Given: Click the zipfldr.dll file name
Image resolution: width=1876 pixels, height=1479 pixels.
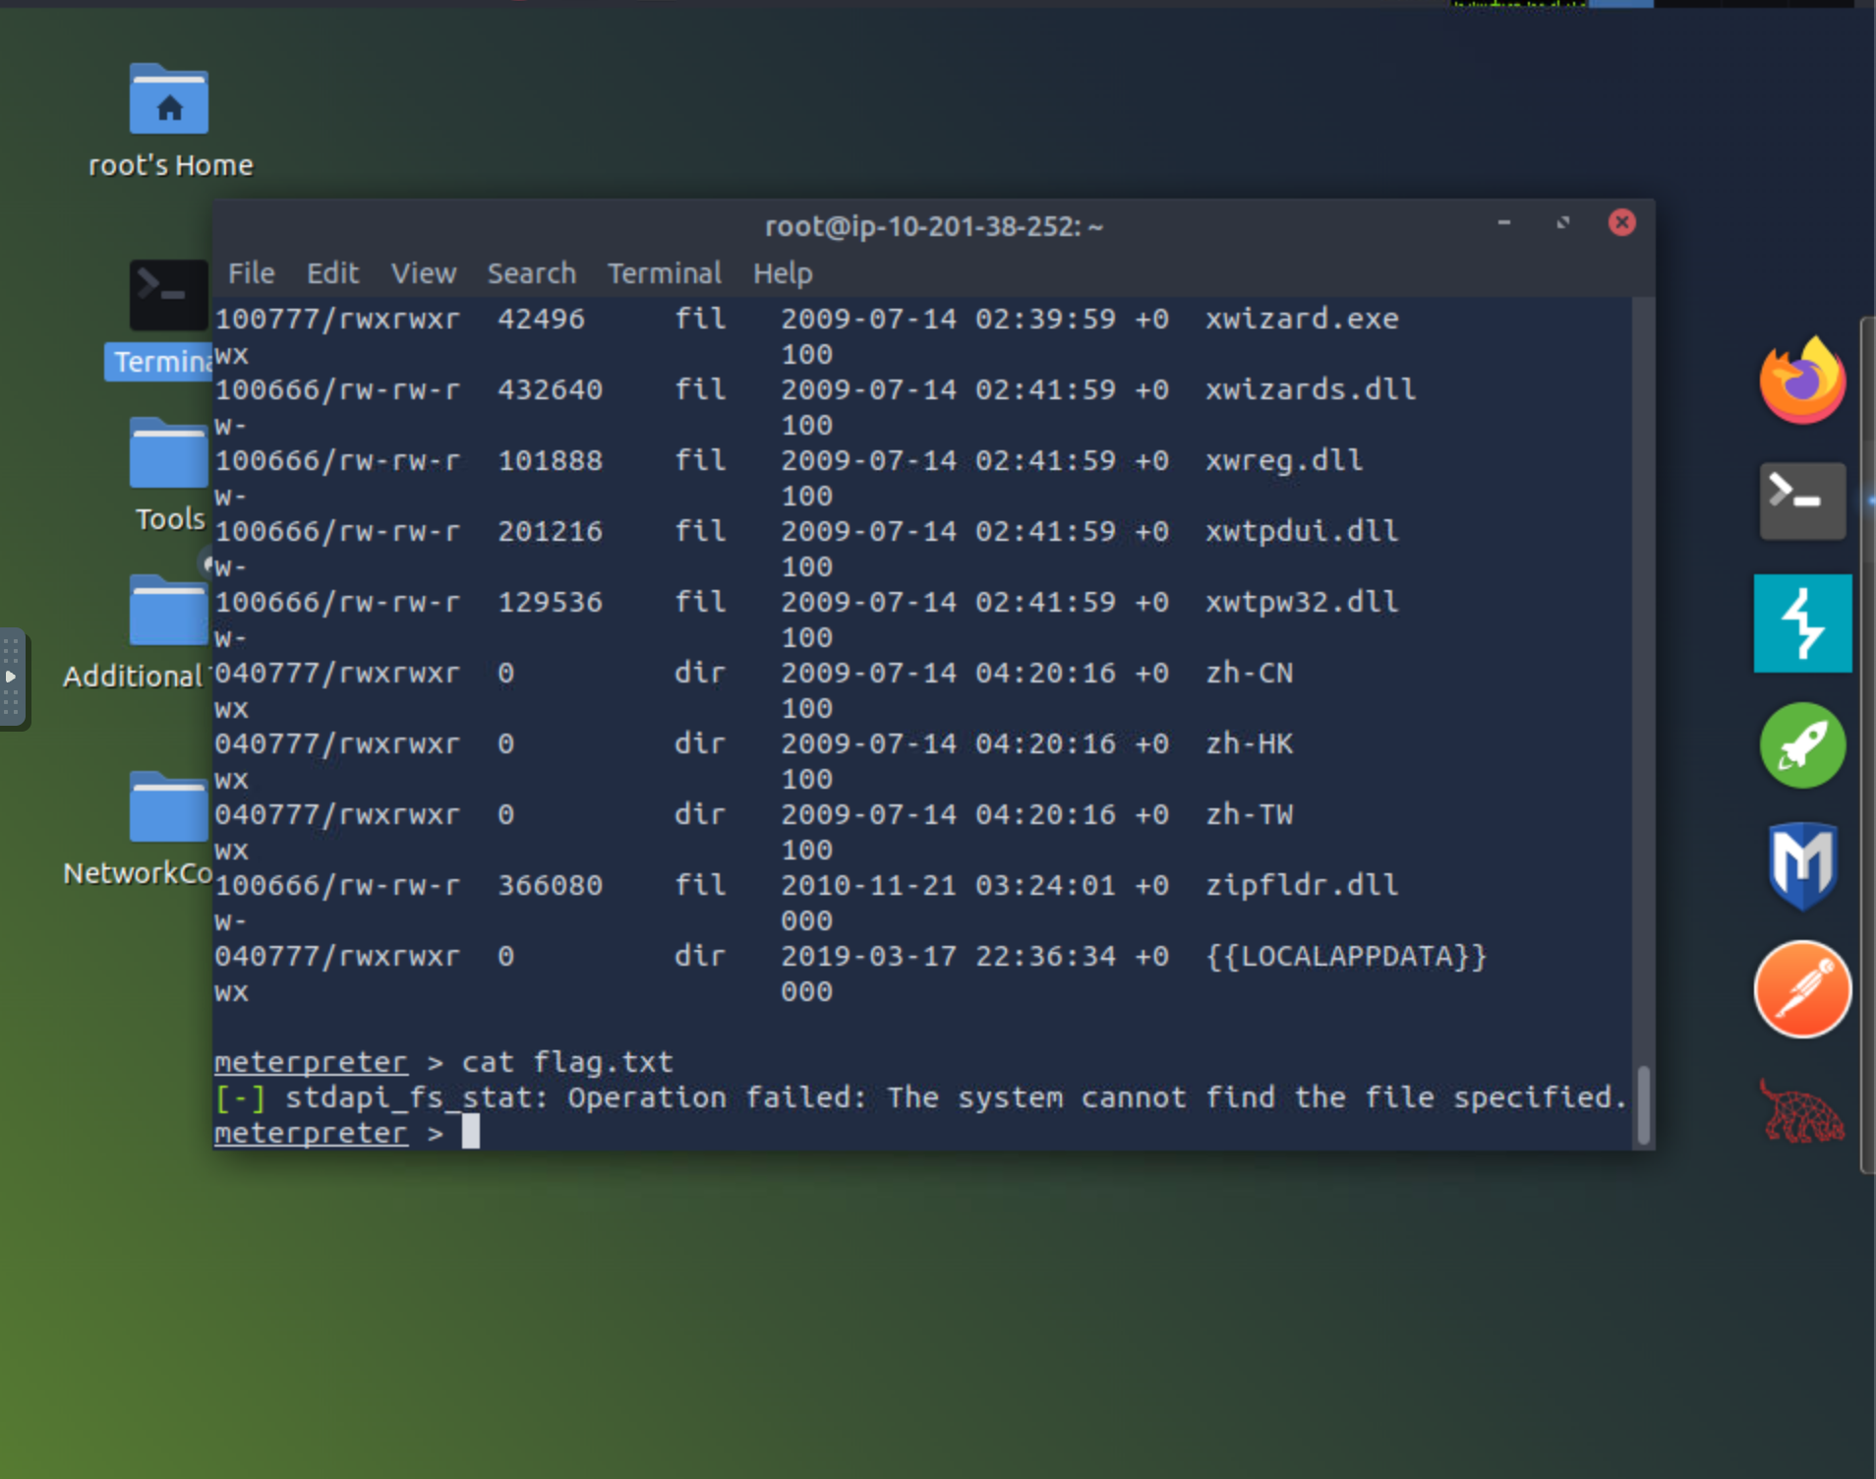Looking at the screenshot, I should (1302, 885).
